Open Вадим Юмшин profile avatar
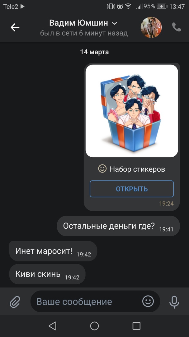Screen dimensions: 189x337 [x=151, y=27]
